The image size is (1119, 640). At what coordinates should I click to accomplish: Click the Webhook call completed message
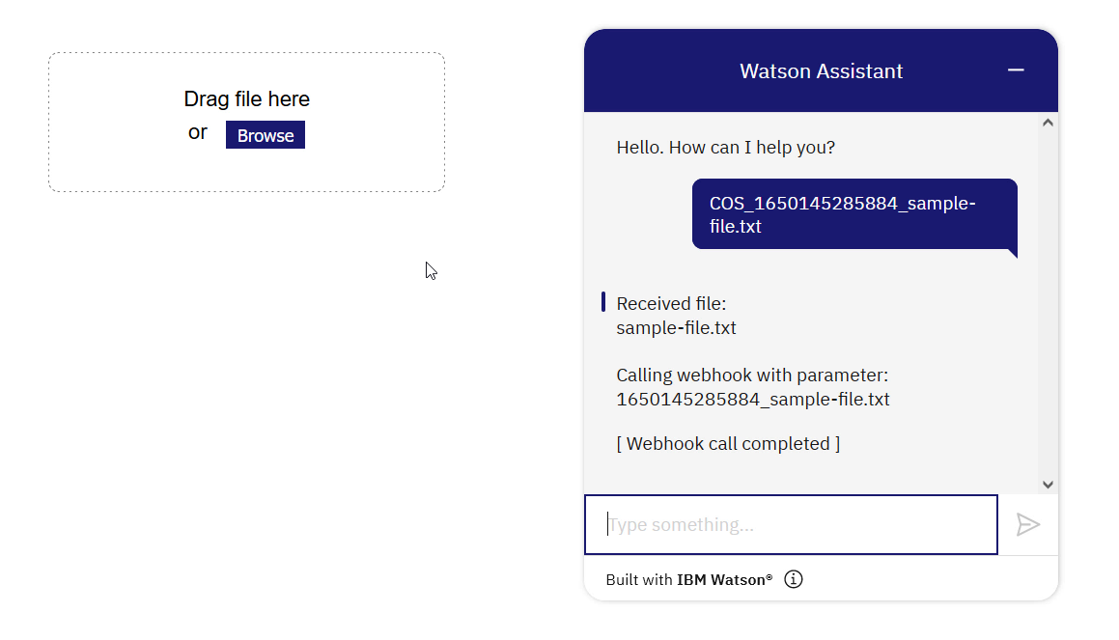[728, 443]
